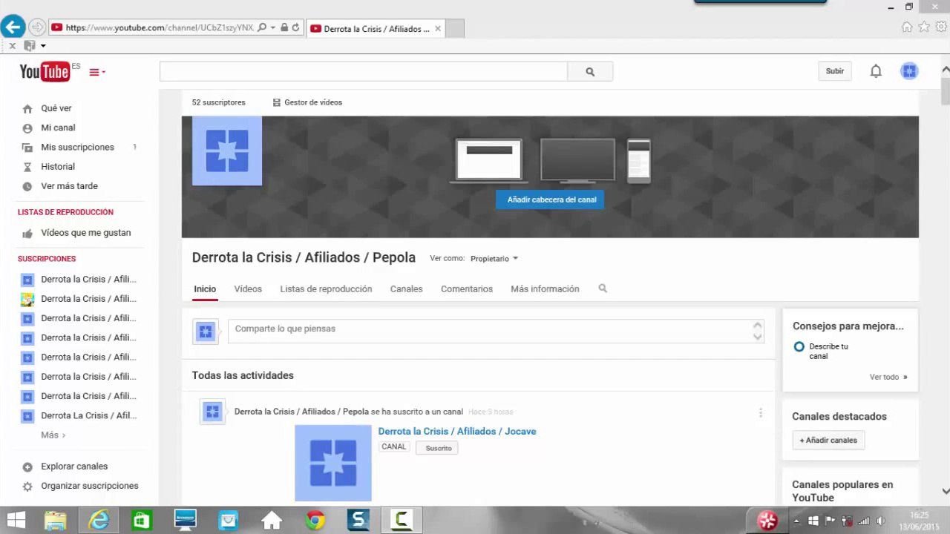
Task: Open File Explorer from taskbar
Action: 56,520
